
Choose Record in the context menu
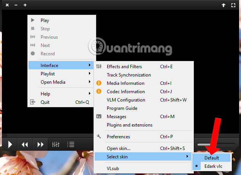(61, 53)
